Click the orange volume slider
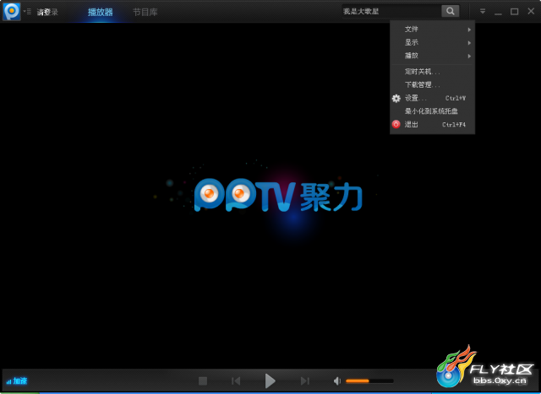 pos(369,381)
